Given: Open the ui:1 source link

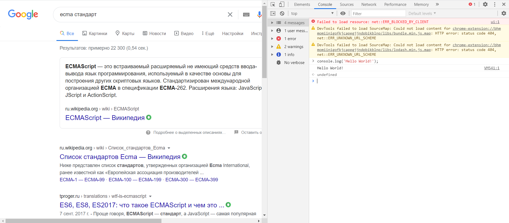Looking at the screenshot, I should 495,22.
